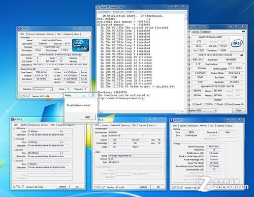
Task: Click Validate in Mainboard CPU-Z window
Action: pos(143,187)
